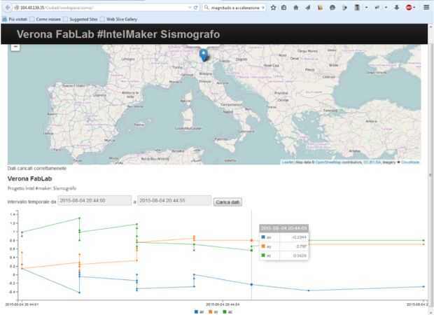The image size is (434, 315).
Task: Click the highlighted blue ax data point on chart
Action: (251, 285)
